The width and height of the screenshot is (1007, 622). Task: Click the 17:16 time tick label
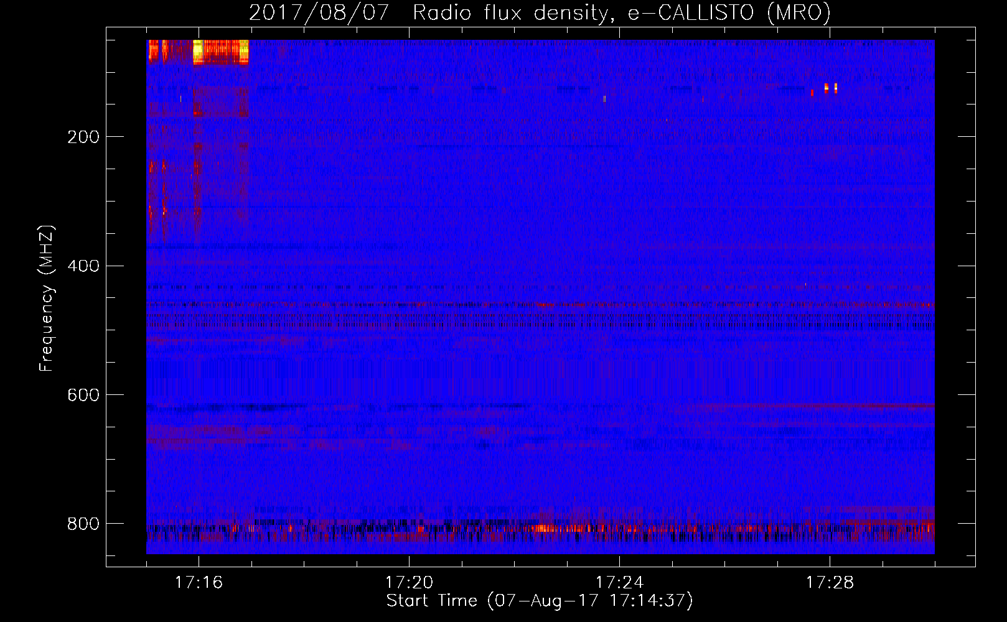pos(199,583)
